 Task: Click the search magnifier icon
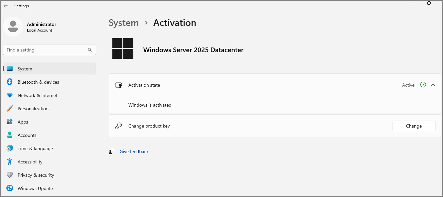coord(90,50)
